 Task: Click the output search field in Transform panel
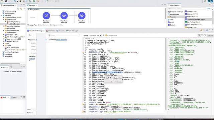tap(64, 35)
